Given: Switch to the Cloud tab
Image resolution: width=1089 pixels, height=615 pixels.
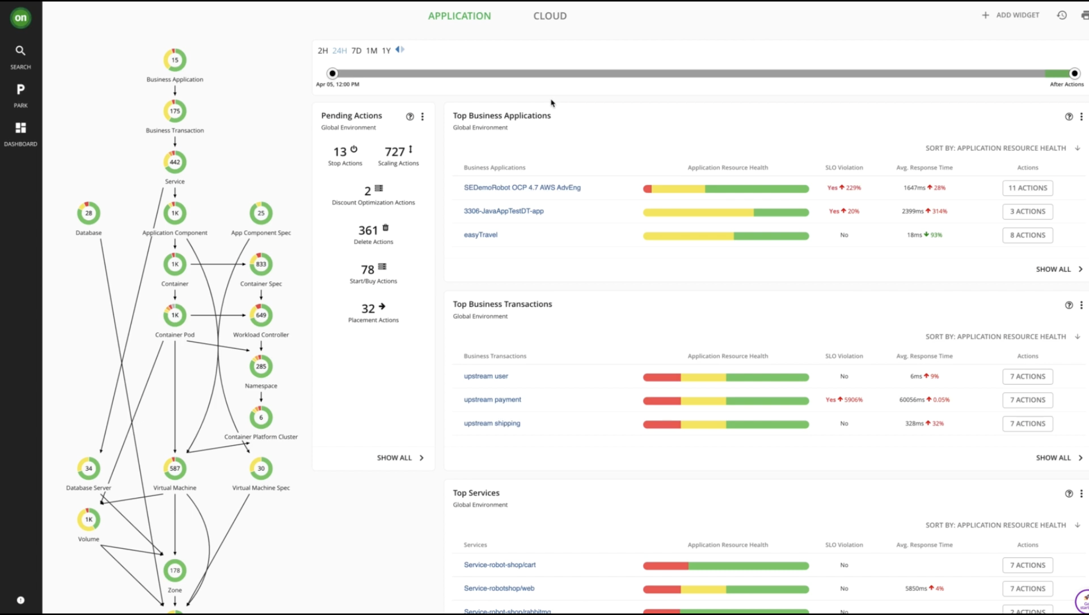Looking at the screenshot, I should point(549,16).
